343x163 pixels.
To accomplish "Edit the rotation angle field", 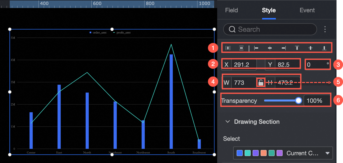I will [x=318, y=65].
